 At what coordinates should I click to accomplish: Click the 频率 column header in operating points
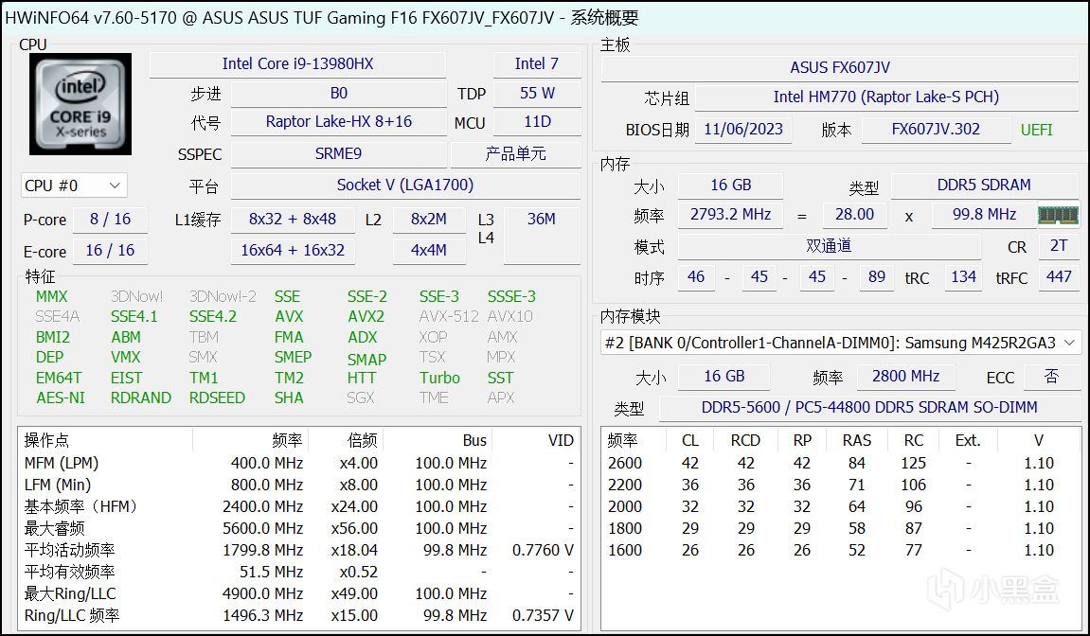pos(286,440)
